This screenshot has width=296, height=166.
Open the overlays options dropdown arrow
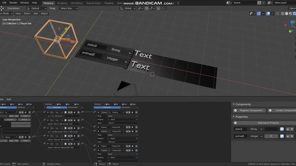click(272, 13)
